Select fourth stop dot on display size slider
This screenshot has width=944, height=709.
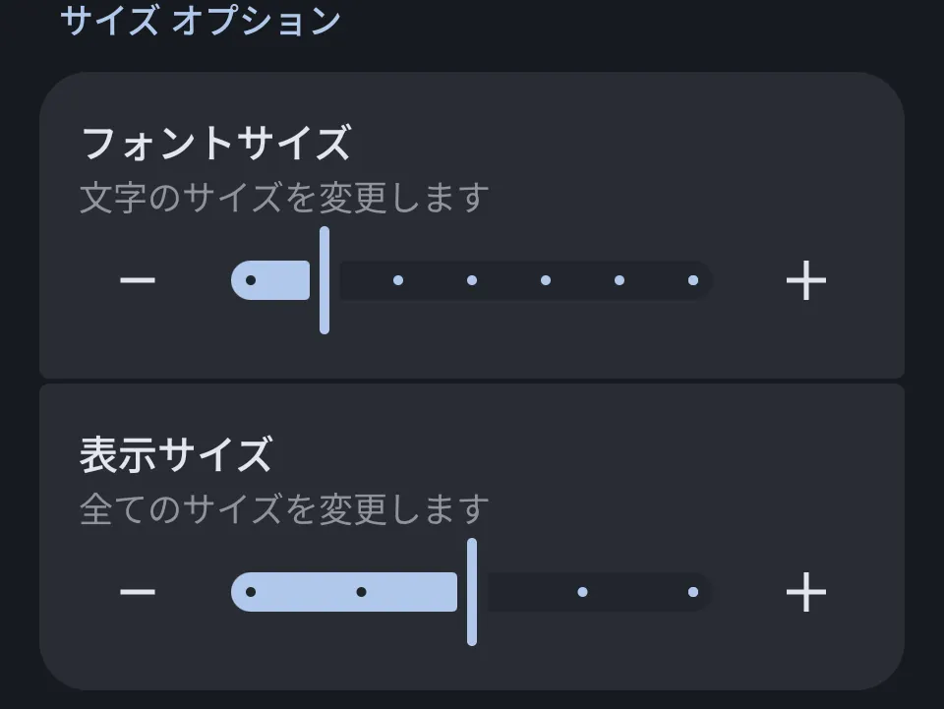[583, 592]
